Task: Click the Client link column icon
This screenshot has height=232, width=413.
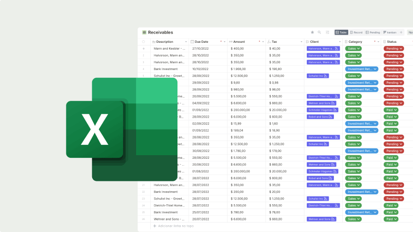Action: pos(307,42)
